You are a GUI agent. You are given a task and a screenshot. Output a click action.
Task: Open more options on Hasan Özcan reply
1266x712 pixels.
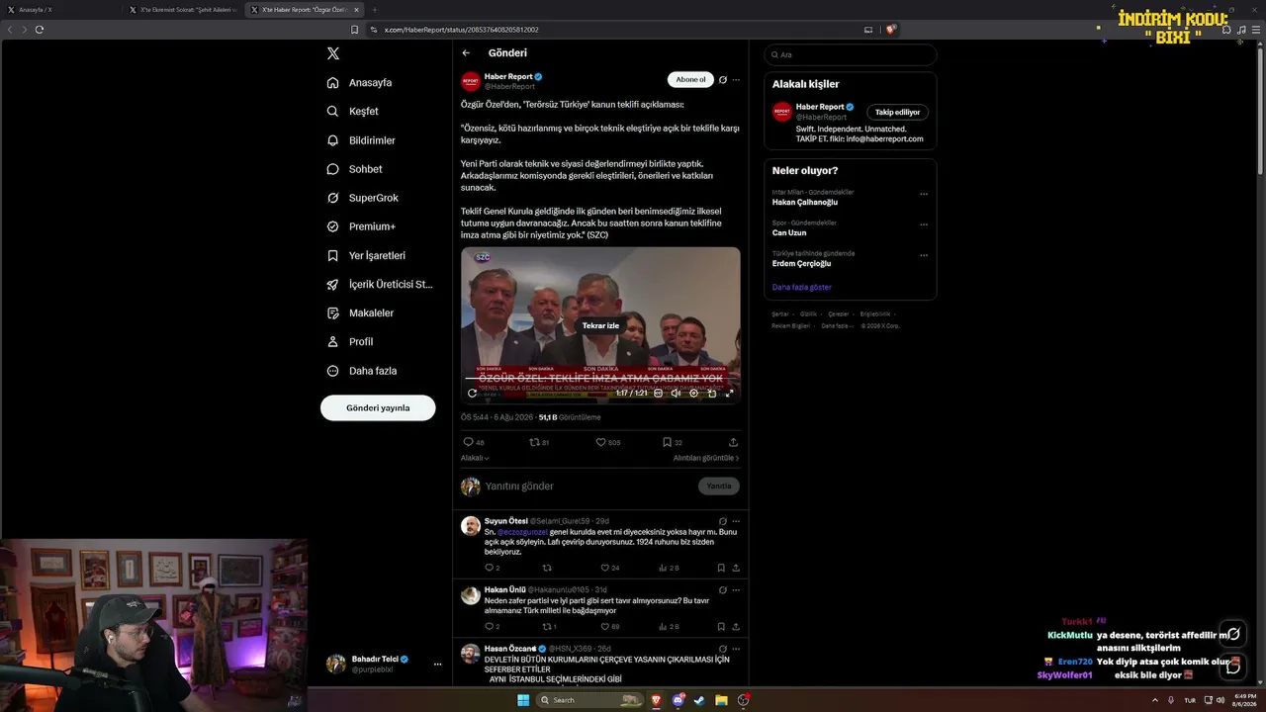click(x=736, y=649)
